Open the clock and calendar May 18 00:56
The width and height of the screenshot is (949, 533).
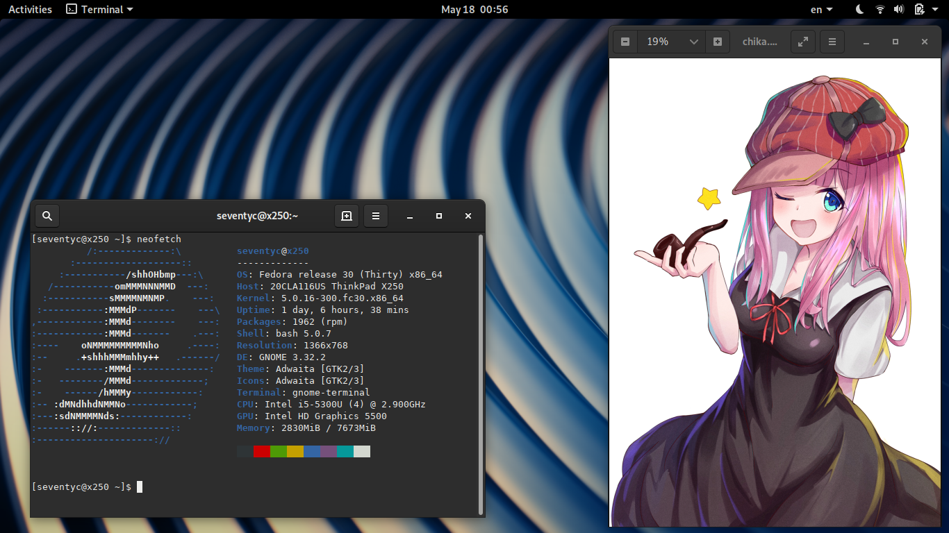(x=474, y=9)
